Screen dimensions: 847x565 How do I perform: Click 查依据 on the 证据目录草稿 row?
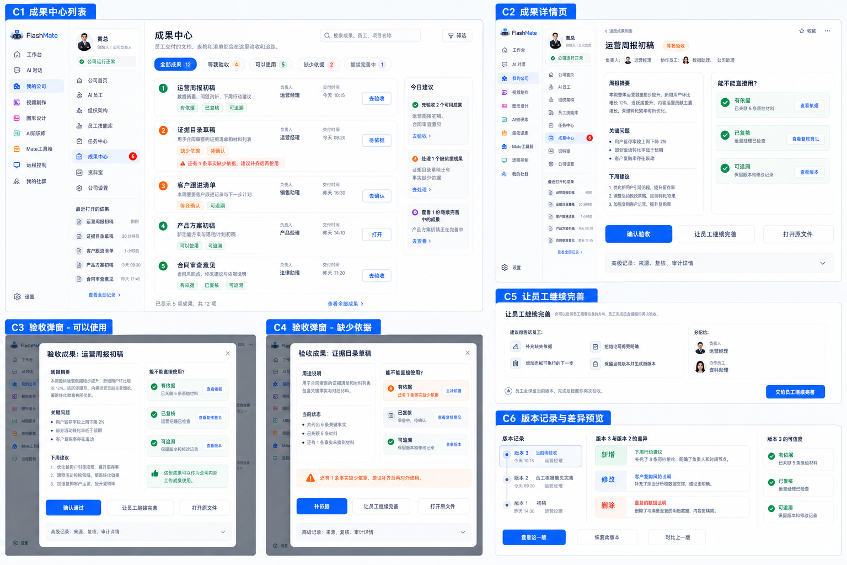click(377, 141)
